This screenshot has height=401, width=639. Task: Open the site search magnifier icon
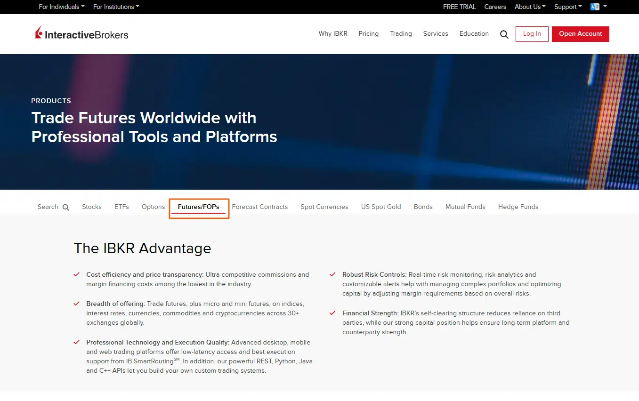(504, 34)
